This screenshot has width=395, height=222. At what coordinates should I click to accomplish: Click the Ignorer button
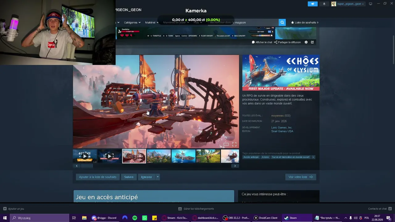click(147, 177)
